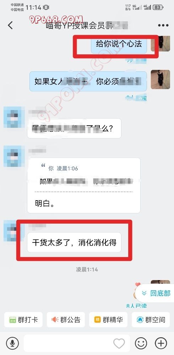The image size is (174, 355).
Task: Tap the pixelated avatar beside 明白 message
Action: point(14,156)
